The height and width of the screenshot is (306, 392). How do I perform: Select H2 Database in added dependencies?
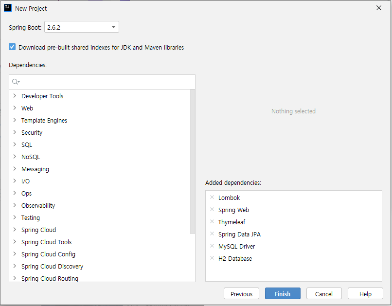(235, 258)
